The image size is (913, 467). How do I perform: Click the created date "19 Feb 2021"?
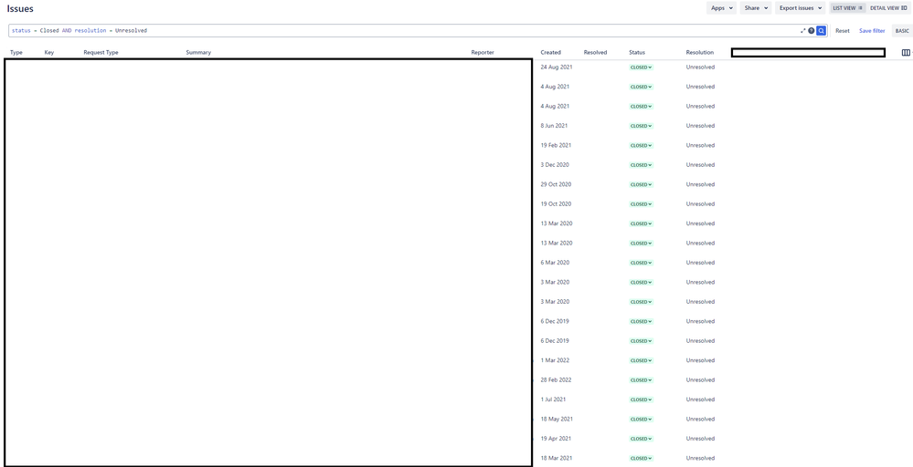click(556, 145)
